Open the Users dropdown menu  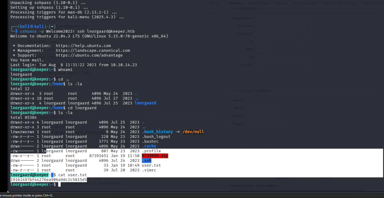click(216, 3)
